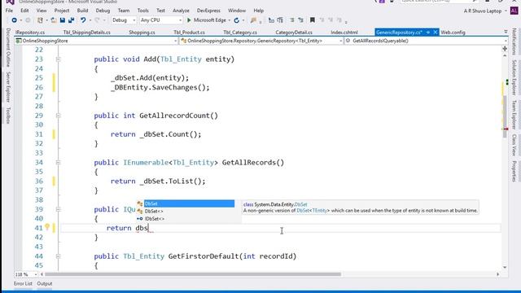Image resolution: width=521 pixels, height=293 pixels.
Task: Switch to the Tbl_ShippingDetails.cs tab
Action: coord(87,33)
